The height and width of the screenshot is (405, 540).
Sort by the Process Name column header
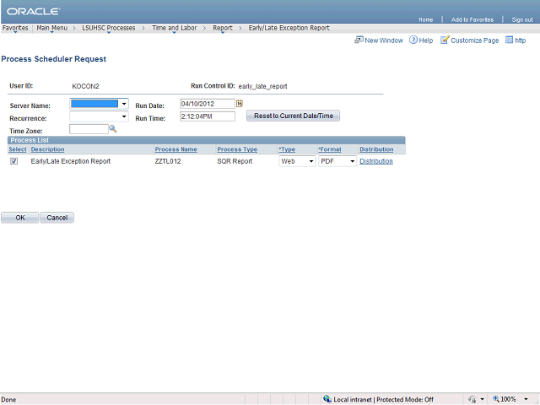pyautogui.click(x=176, y=149)
